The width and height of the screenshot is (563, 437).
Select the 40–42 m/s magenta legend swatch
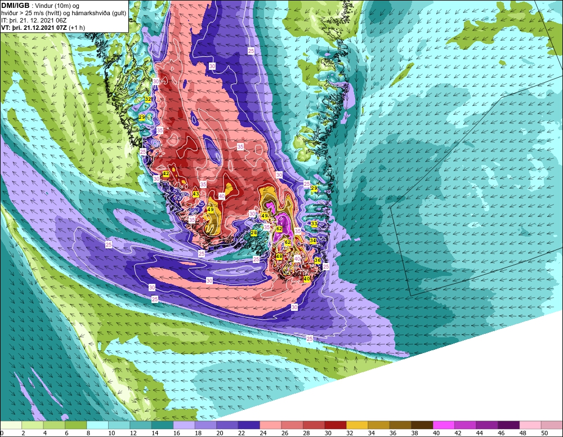pyautogui.click(x=444, y=425)
